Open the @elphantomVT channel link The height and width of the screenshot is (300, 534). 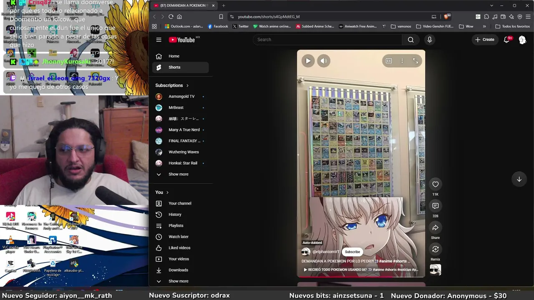[x=325, y=252]
